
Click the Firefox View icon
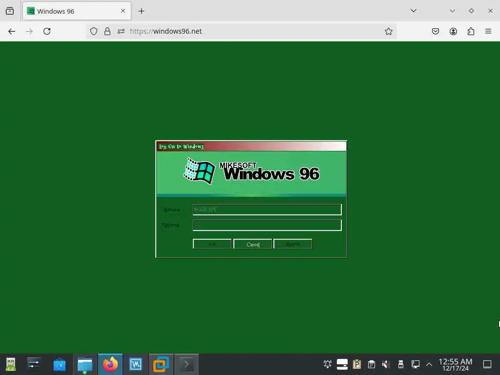click(10, 11)
